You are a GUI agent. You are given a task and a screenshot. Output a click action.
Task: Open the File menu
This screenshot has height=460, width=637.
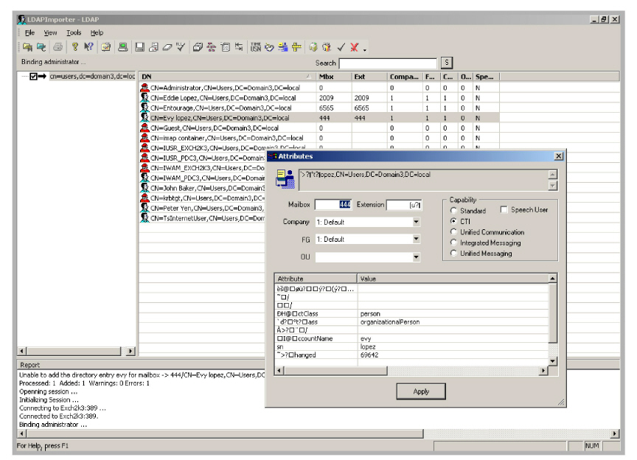pos(29,32)
